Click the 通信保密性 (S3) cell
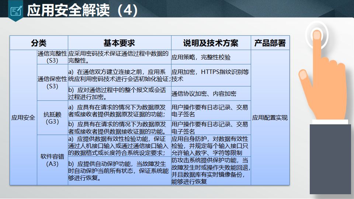Screen dimensions: 354x199 (52, 82)
